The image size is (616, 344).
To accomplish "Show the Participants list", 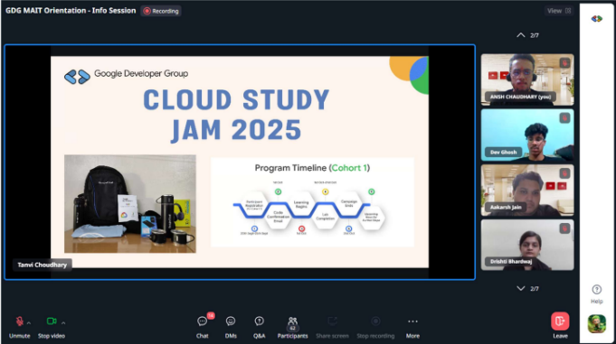I will click(x=292, y=327).
